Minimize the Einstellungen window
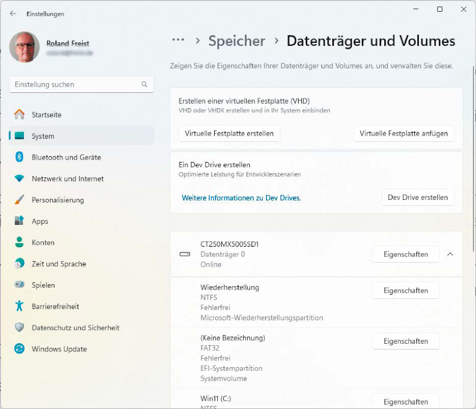 point(416,9)
